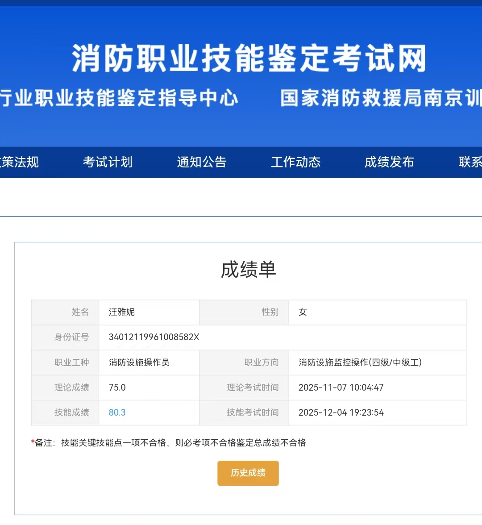Open the 通知公告 menu item
Screen dimensions: 482x525
(x=202, y=162)
